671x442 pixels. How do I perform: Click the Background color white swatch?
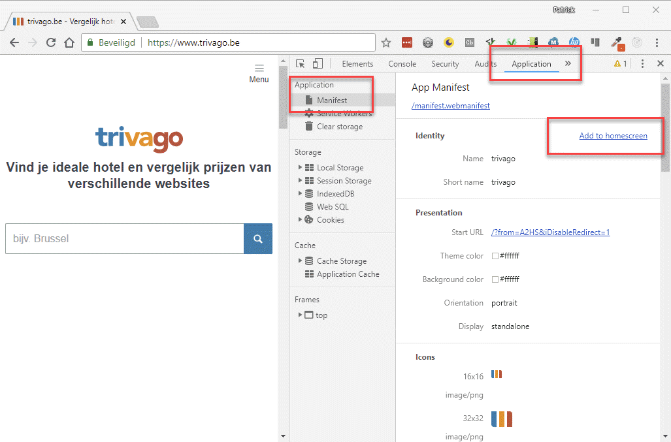[x=495, y=279]
